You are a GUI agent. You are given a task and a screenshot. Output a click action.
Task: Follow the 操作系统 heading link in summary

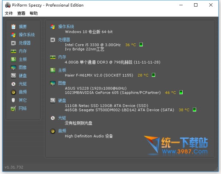click(x=66, y=26)
